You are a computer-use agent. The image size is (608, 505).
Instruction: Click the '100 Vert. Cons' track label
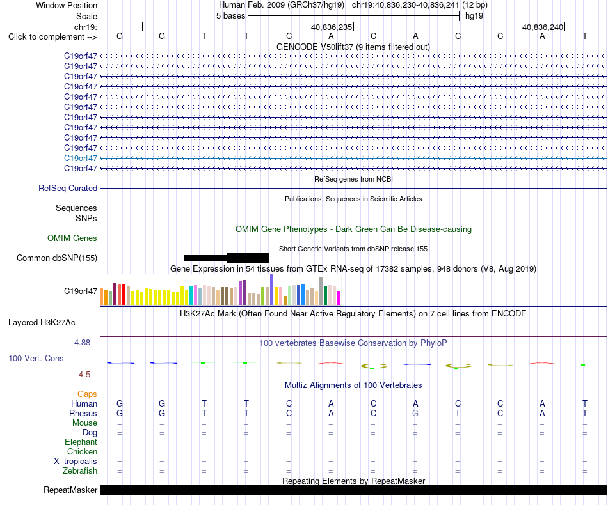(x=36, y=358)
